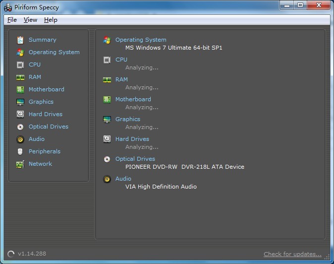Click the Hard Drives heading in summary panel
Viewport: 334px width, 264px height.
click(132, 139)
